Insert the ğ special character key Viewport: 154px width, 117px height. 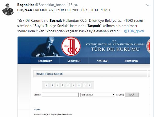(x=52, y=85)
